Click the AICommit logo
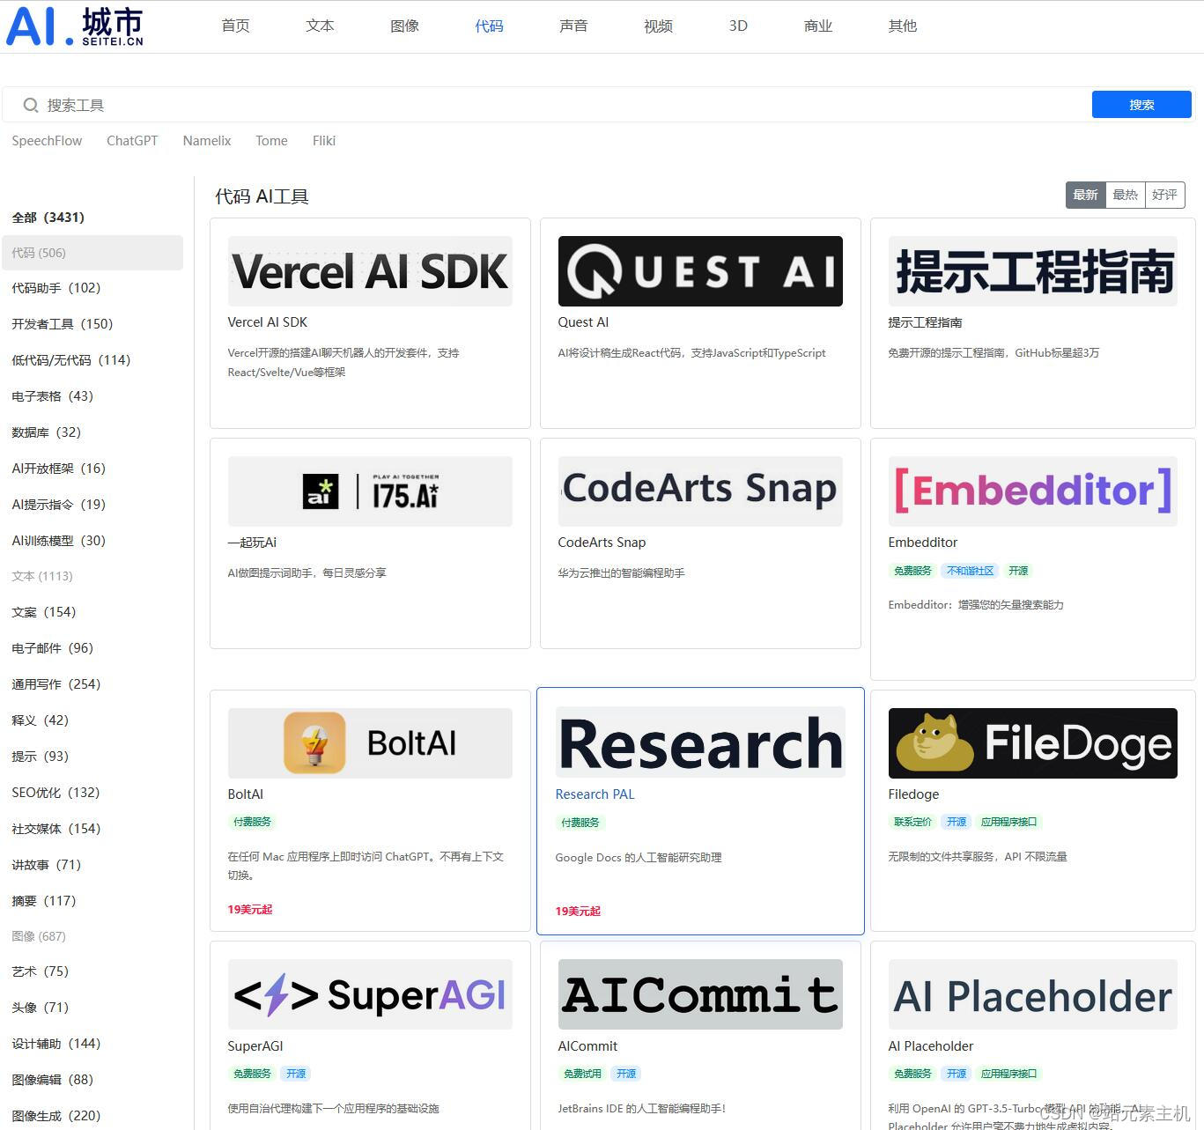 (x=699, y=994)
